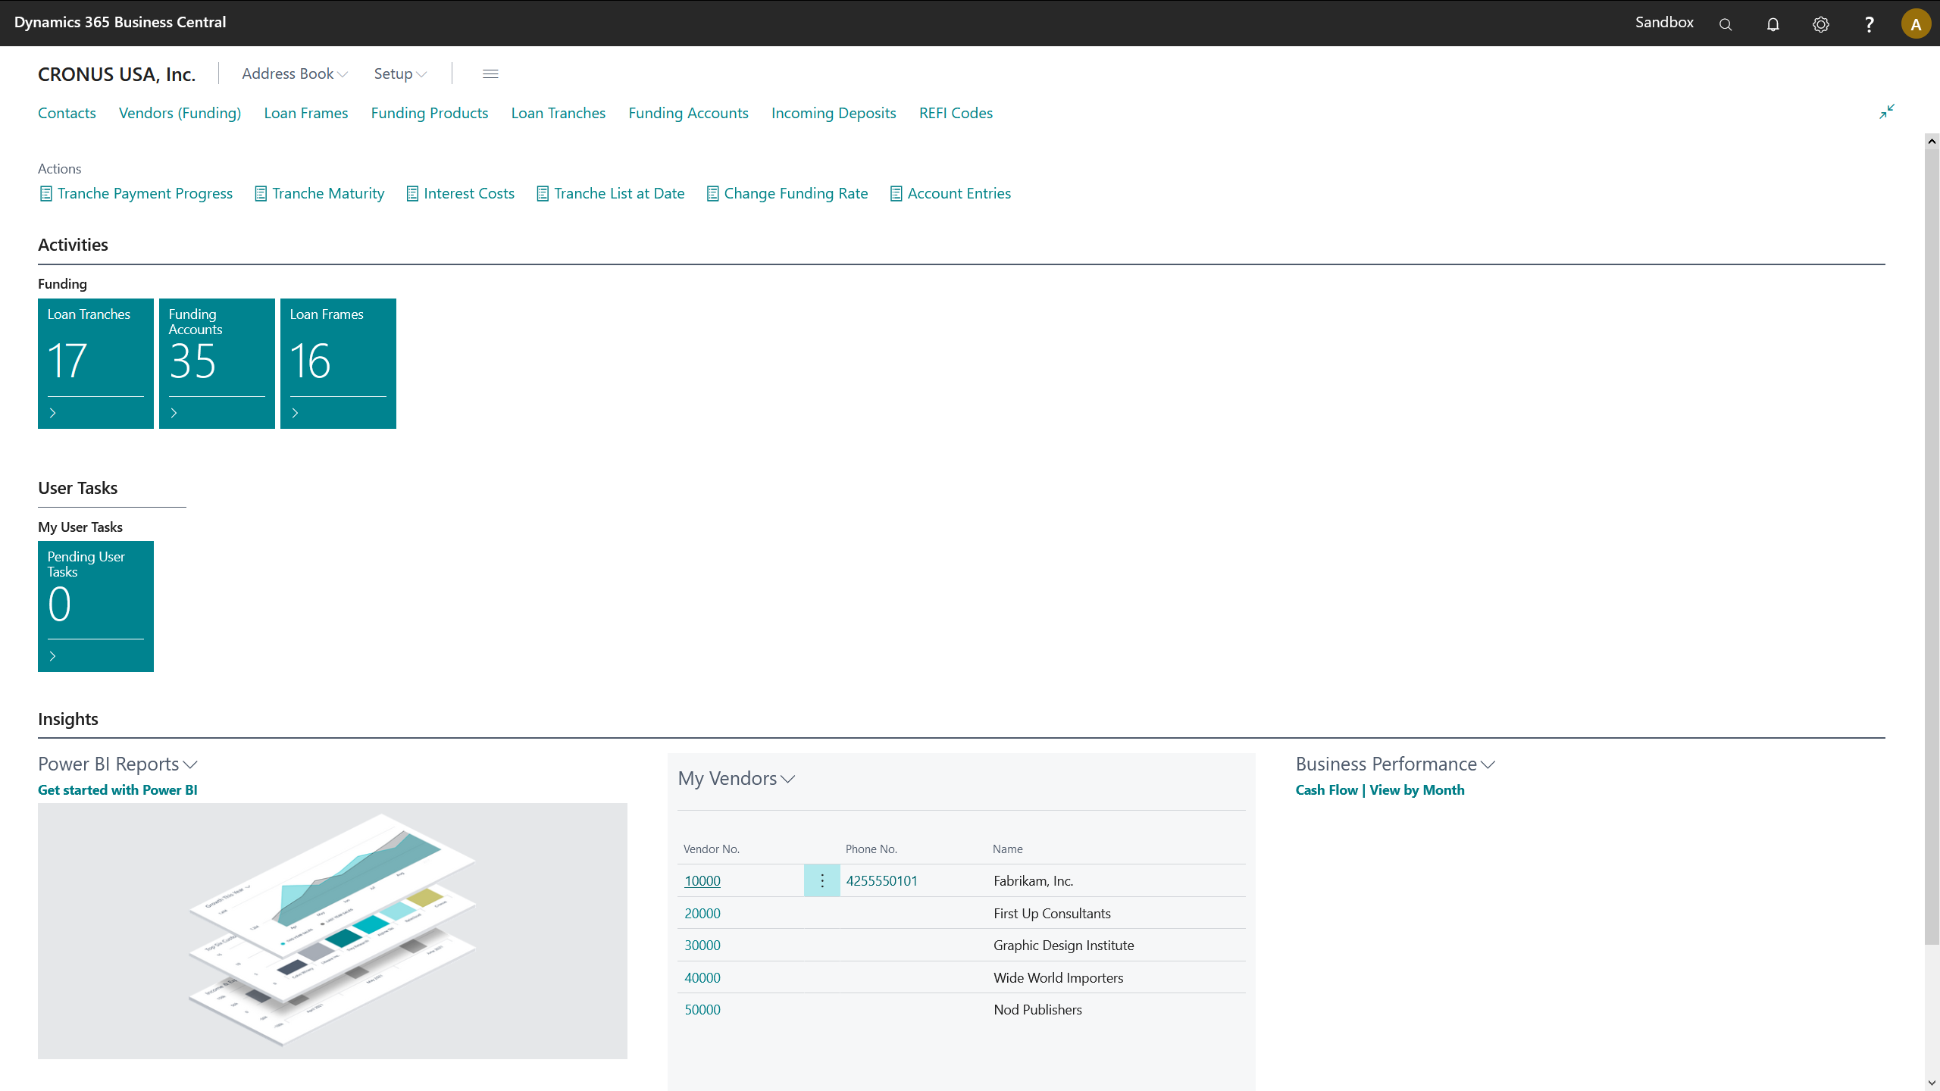Open row options for vendor 10000
The width and height of the screenshot is (1940, 1091).
pos(822,880)
